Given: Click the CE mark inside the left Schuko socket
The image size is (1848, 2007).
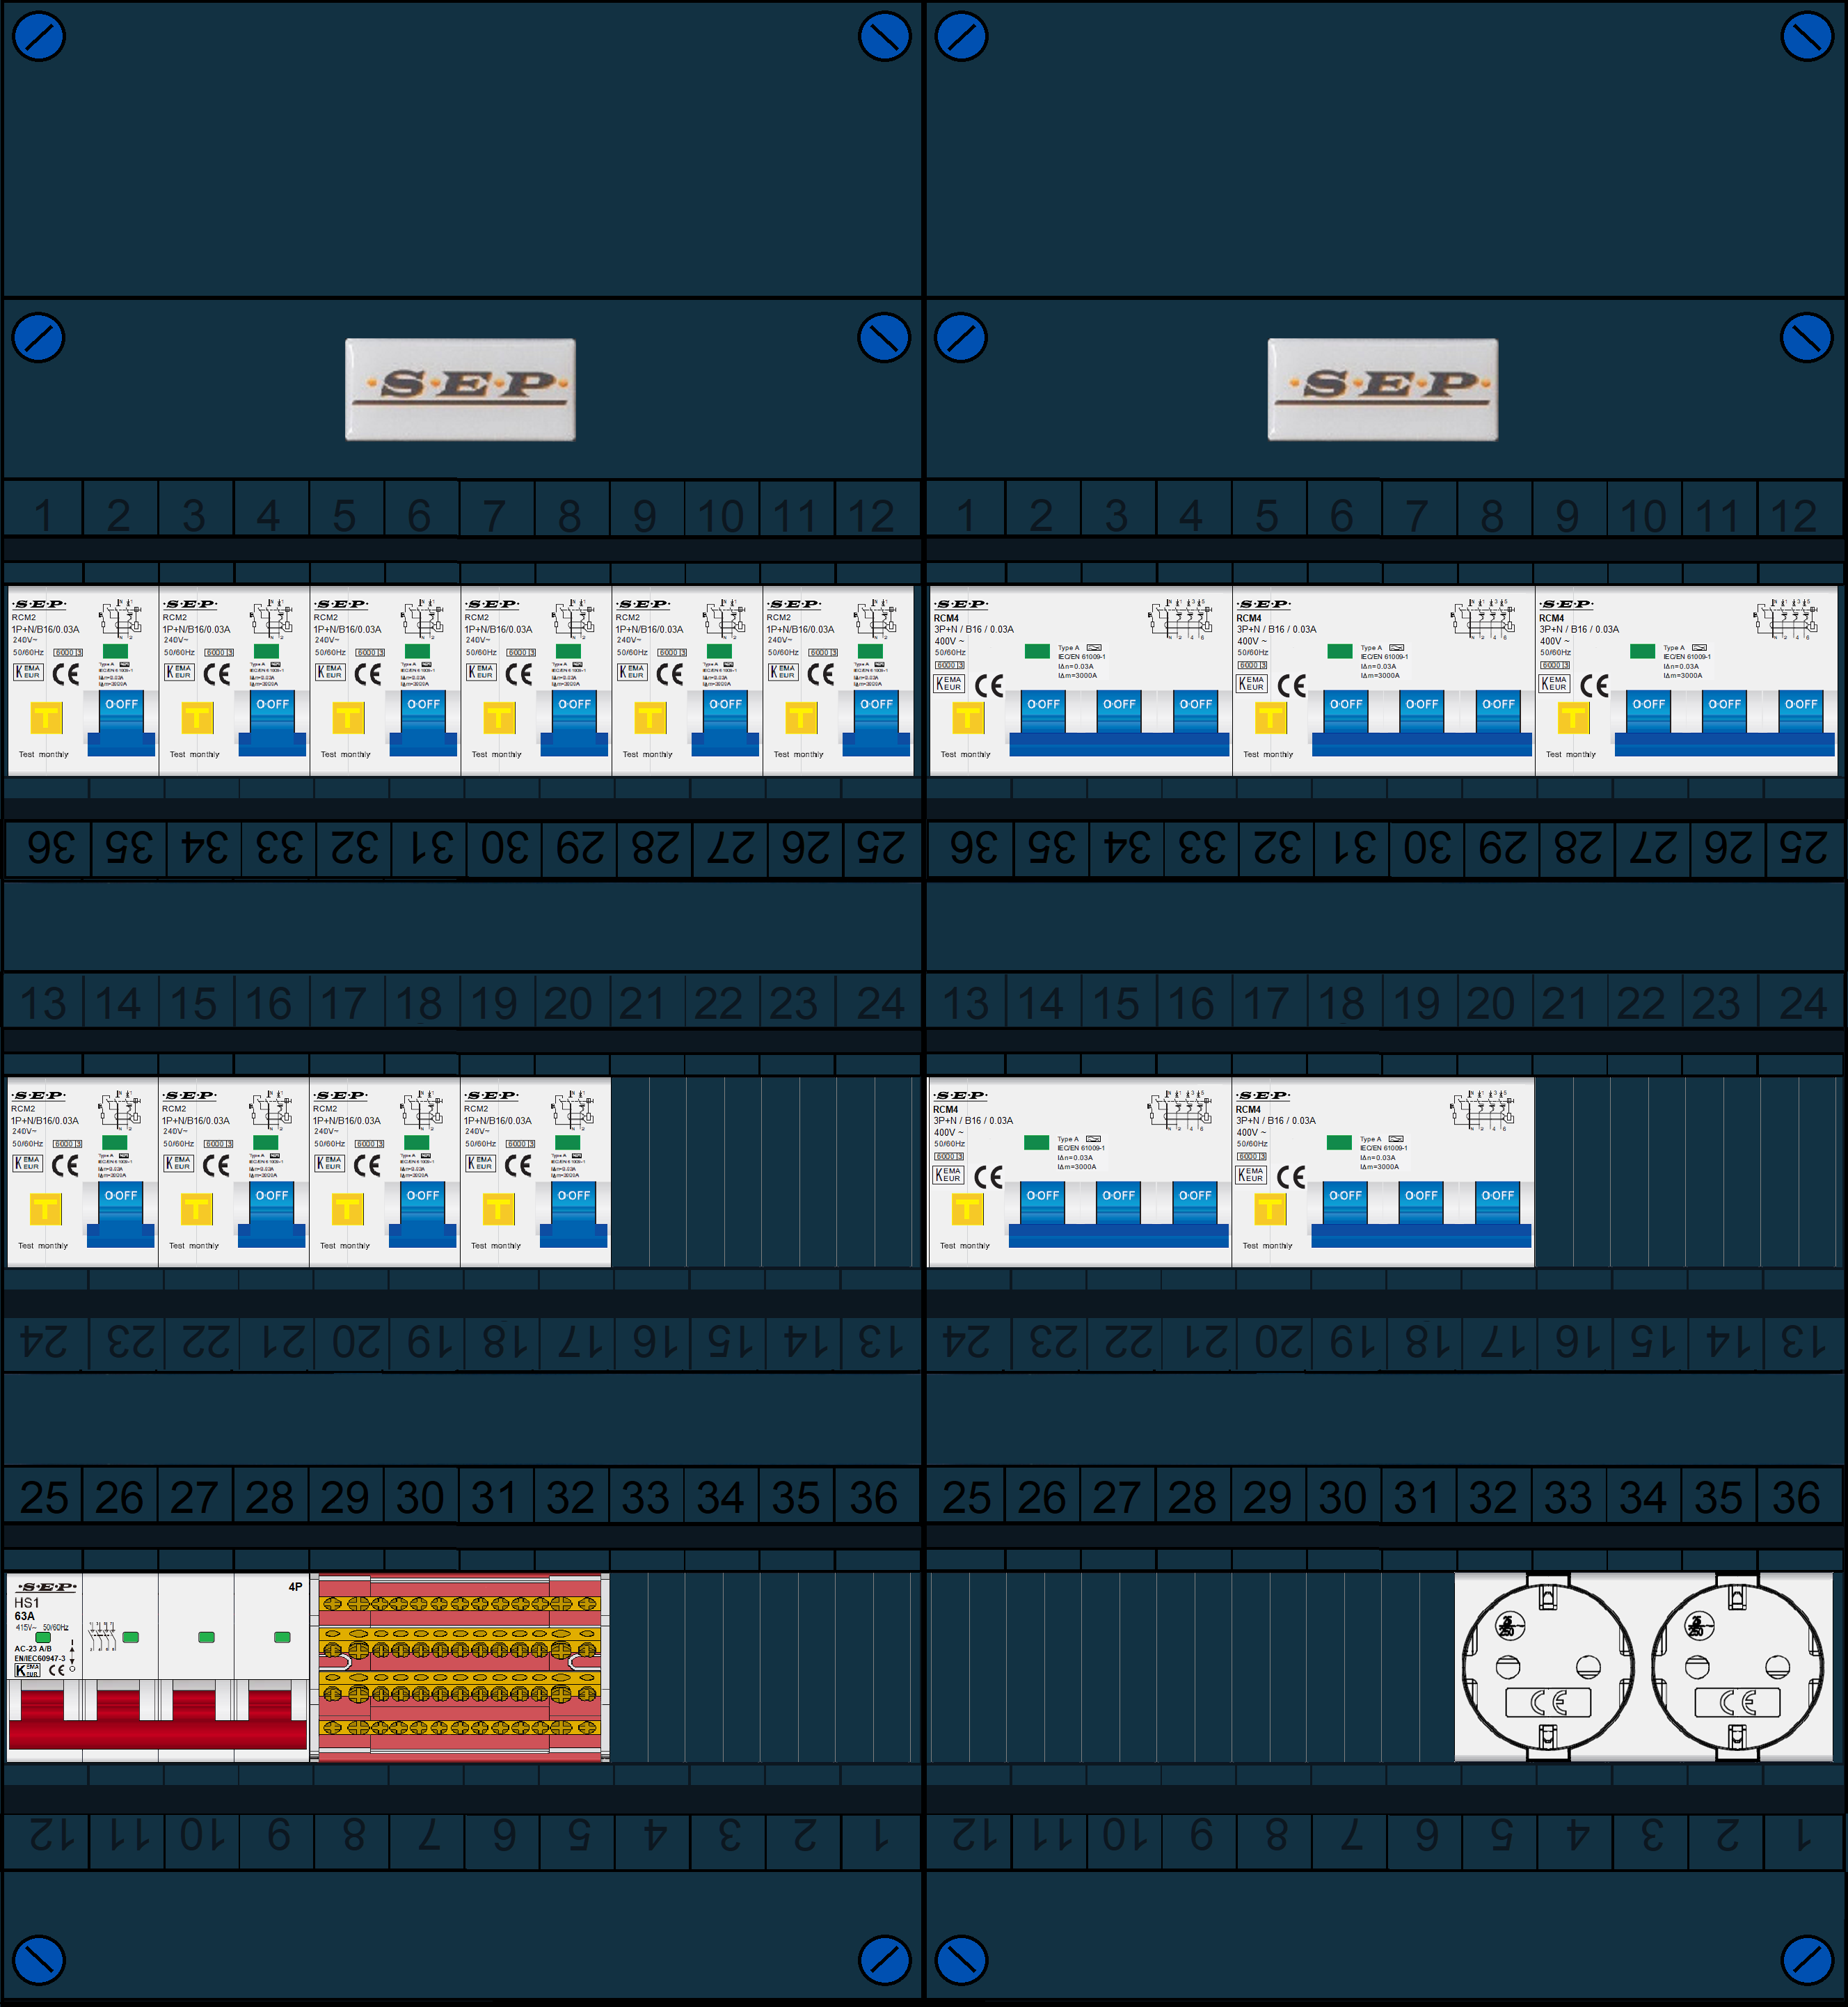Looking at the screenshot, I should coord(1548,1702).
